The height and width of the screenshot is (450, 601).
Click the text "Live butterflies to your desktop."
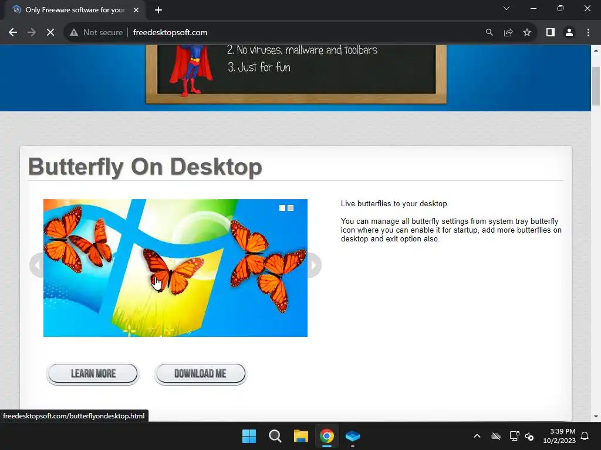click(x=395, y=203)
